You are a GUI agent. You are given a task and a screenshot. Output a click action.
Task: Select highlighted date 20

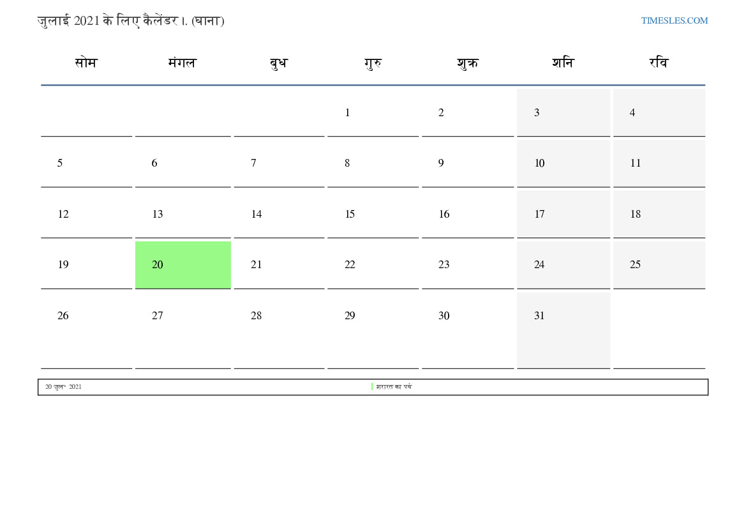pyautogui.click(x=183, y=265)
